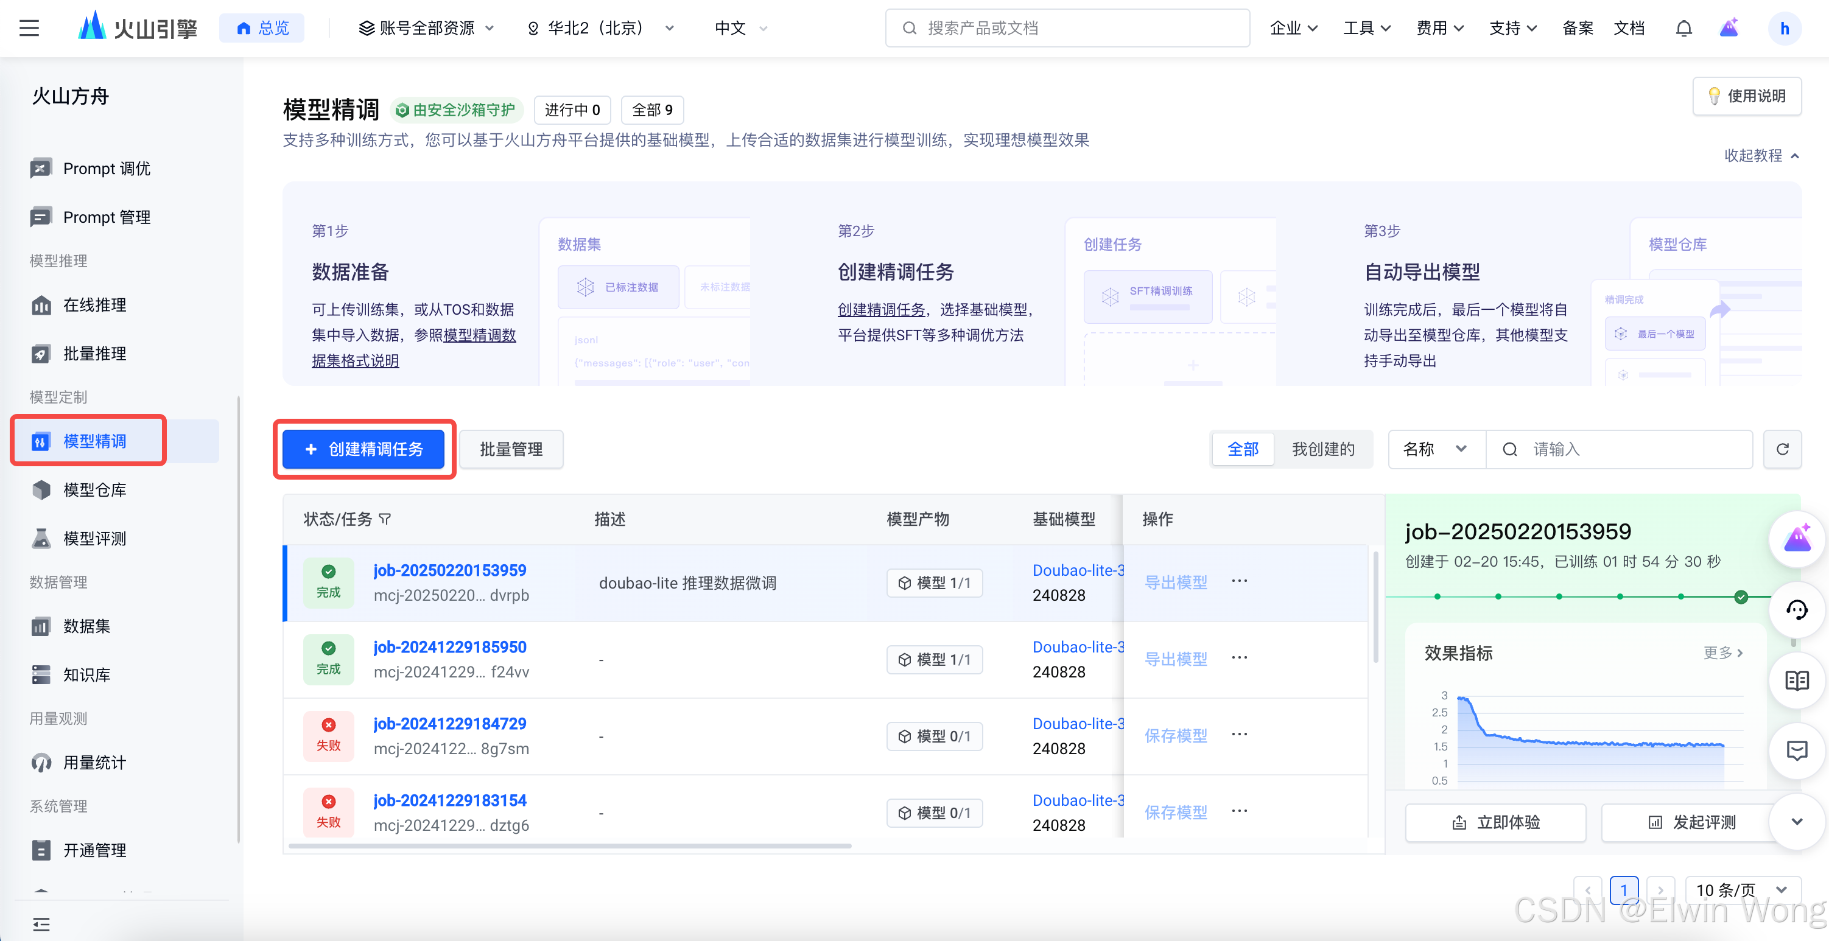This screenshot has height=941, width=1829.
Task: Click the status filter funnel icon
Action: coord(385,519)
